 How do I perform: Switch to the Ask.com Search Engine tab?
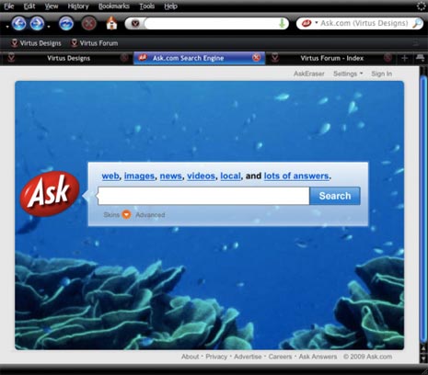(x=199, y=58)
